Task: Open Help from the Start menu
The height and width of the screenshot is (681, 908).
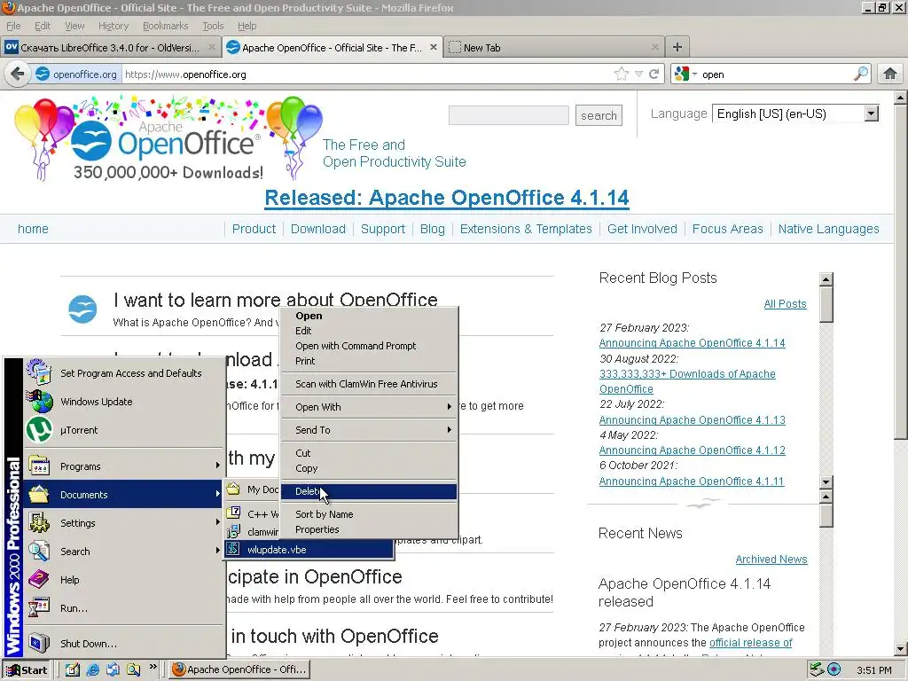Action: point(124,580)
